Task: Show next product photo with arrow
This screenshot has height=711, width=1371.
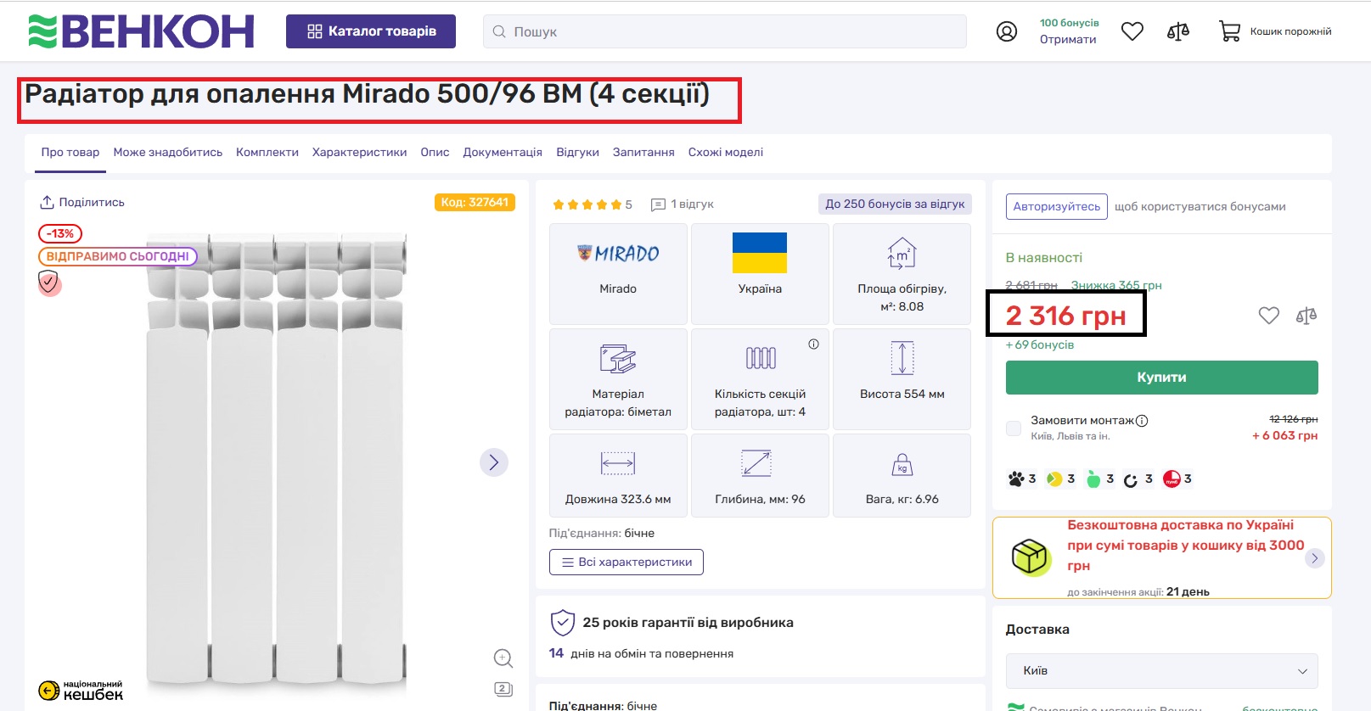Action: coord(494,462)
